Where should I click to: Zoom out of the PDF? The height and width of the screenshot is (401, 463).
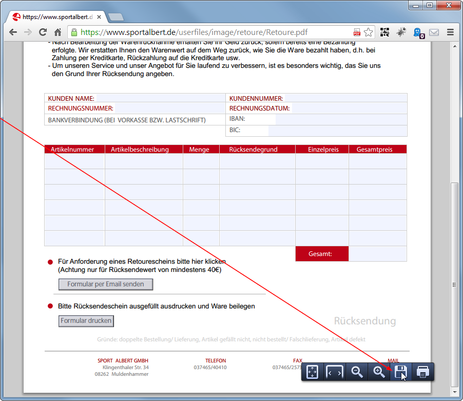[x=357, y=372]
